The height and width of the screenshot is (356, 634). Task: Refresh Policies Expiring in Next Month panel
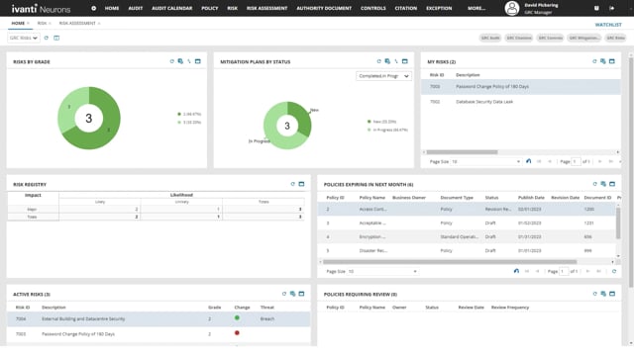(x=594, y=184)
